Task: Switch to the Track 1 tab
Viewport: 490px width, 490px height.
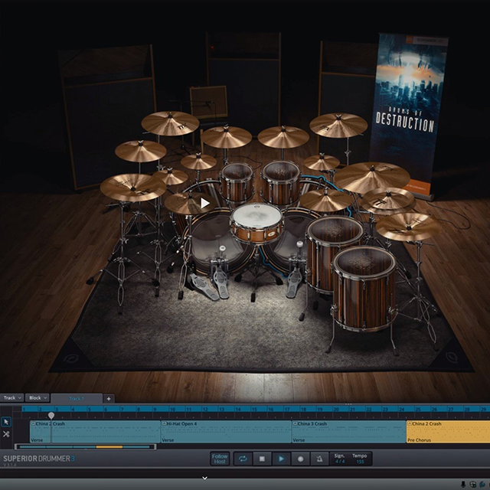Action: pyautogui.click(x=77, y=398)
